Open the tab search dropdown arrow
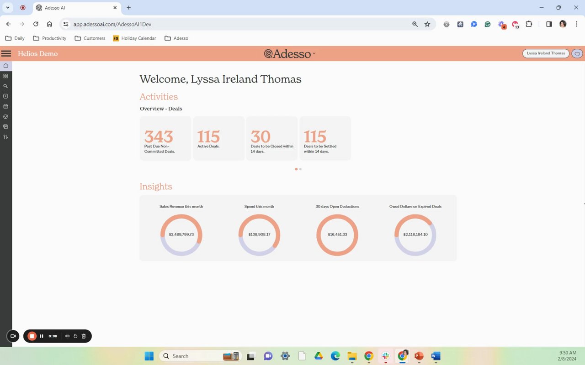 (8, 8)
